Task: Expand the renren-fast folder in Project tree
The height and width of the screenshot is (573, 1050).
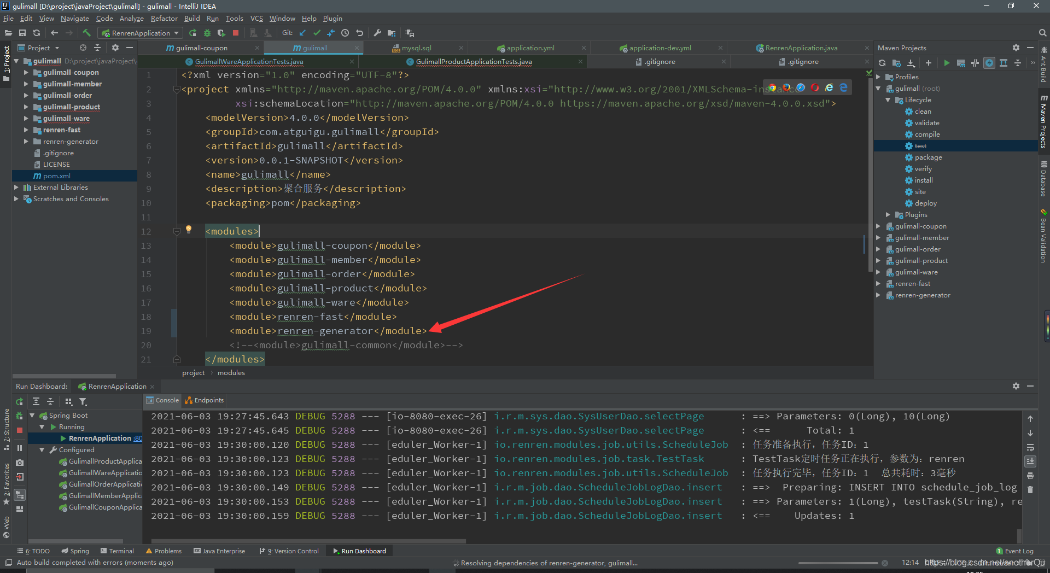Action: point(26,130)
